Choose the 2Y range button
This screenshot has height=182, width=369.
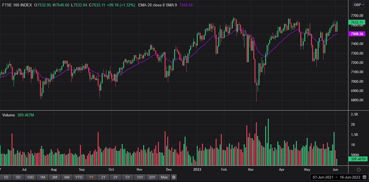(x=103, y=177)
